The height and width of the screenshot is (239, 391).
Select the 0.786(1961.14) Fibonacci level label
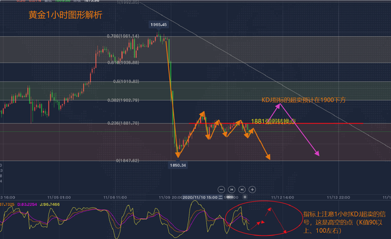(123, 36)
